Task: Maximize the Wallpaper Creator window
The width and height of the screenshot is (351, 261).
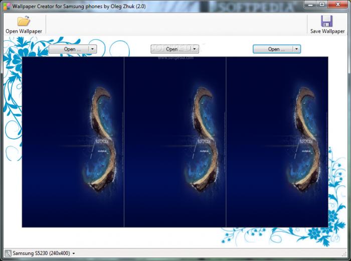Action: pyautogui.click(x=322, y=5)
